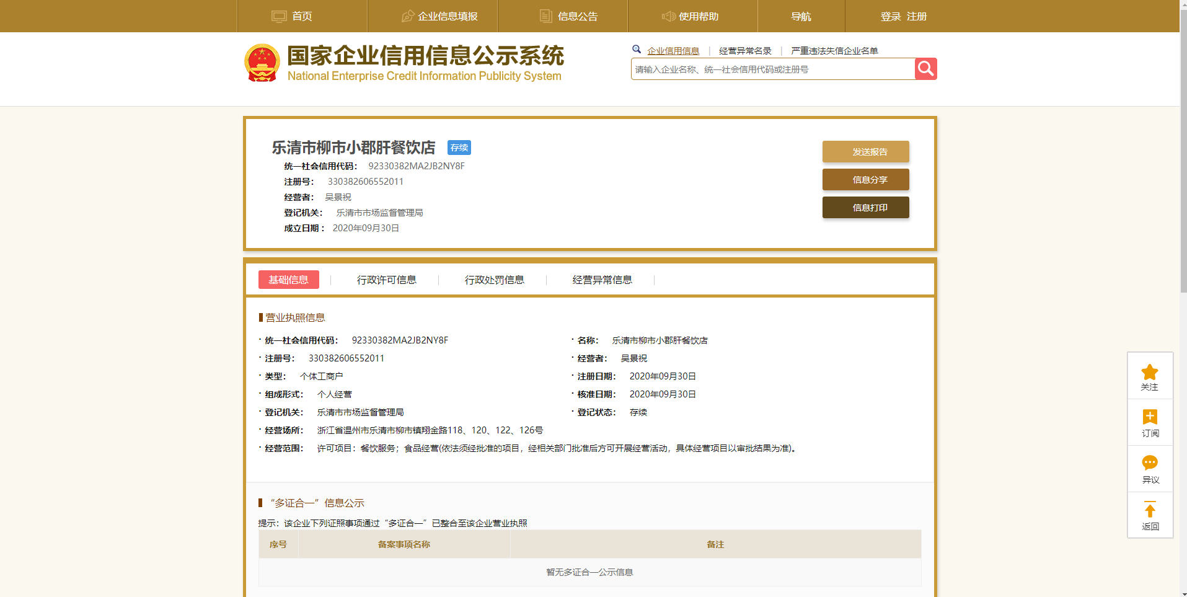Click the 信息公告 document icon
The width and height of the screenshot is (1187, 597).
[x=545, y=16]
